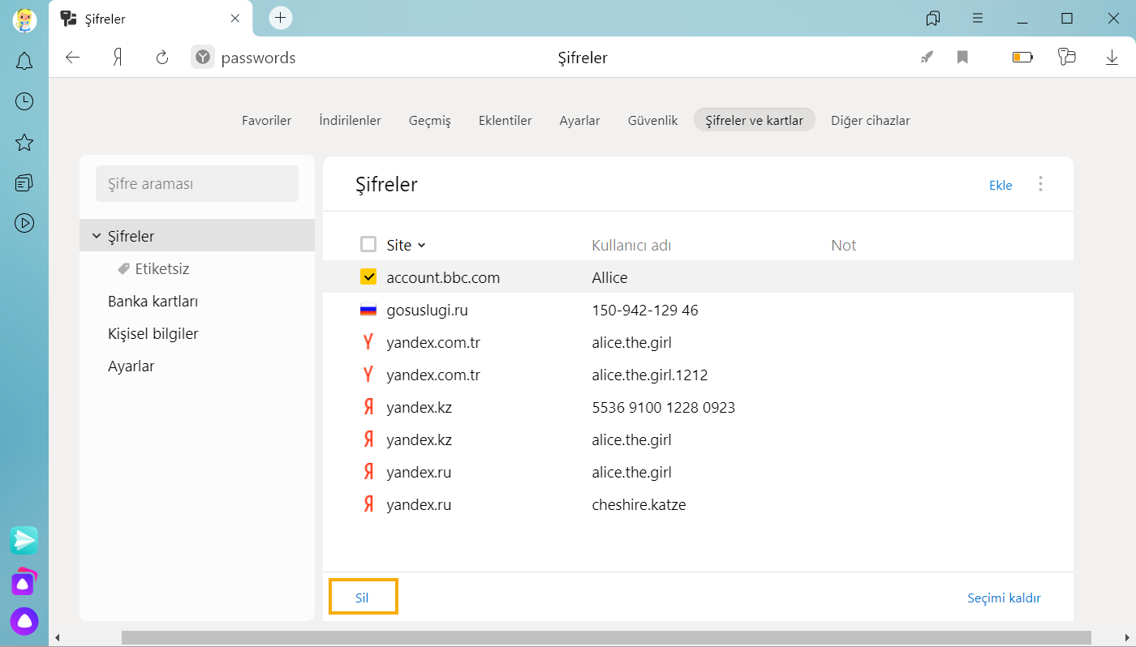Open yandex.kz entry with 5536 9100 1228 0923
This screenshot has height=647, width=1136.
698,407
